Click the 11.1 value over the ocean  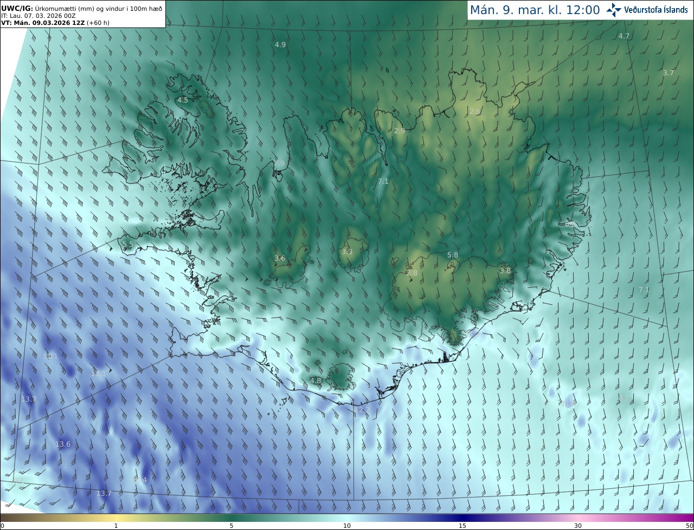click(99, 373)
